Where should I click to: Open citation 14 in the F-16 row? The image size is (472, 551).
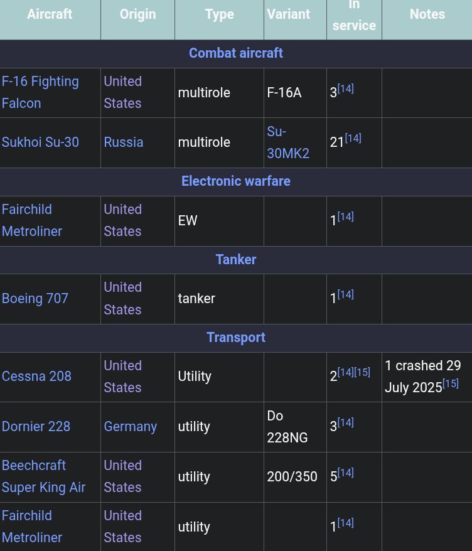[346, 88]
